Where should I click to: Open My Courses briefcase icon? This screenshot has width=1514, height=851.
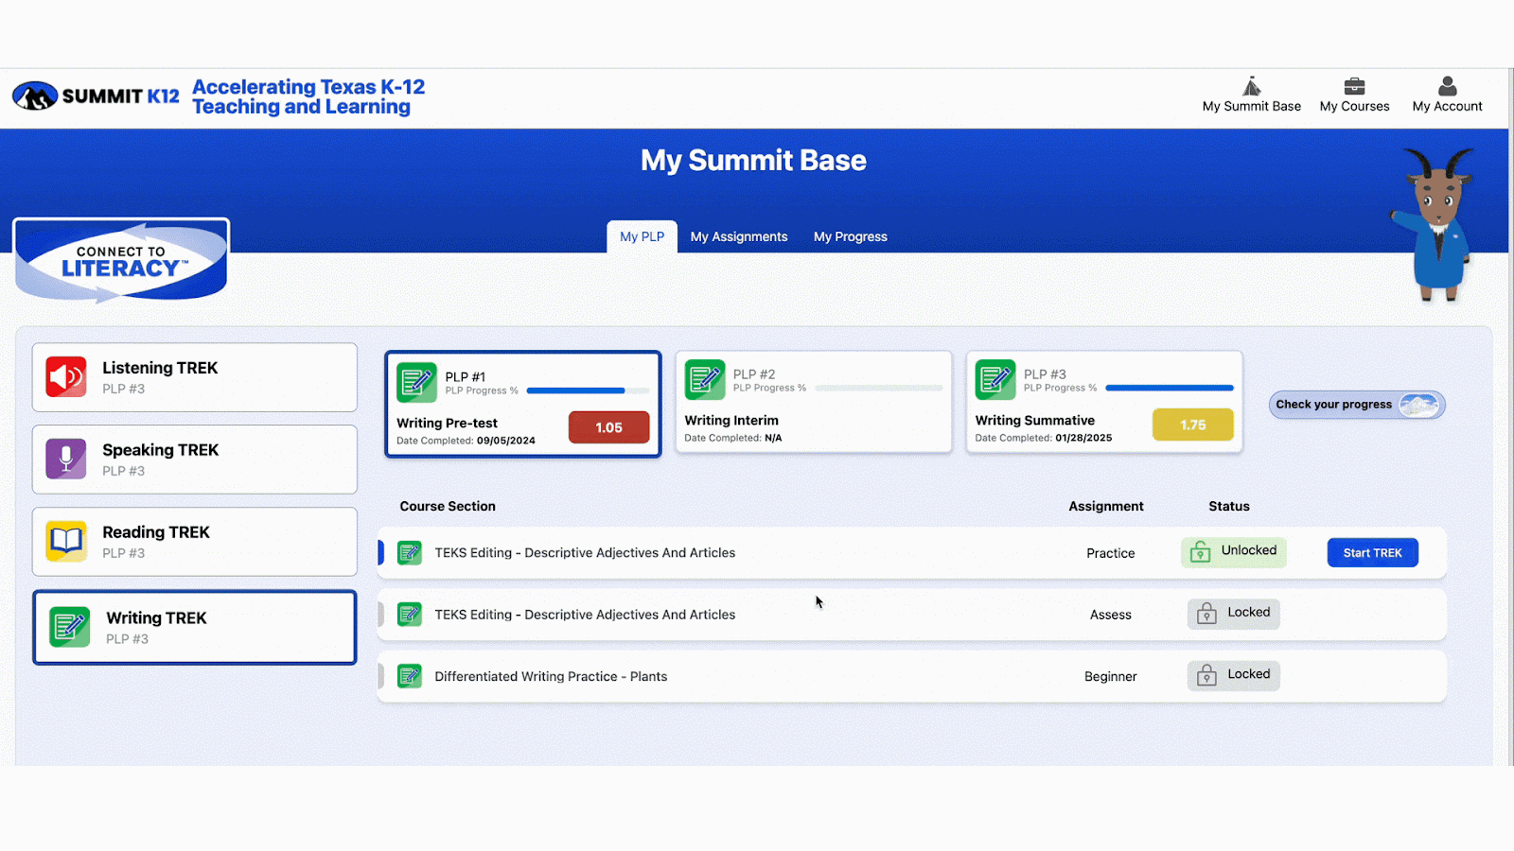point(1354,86)
